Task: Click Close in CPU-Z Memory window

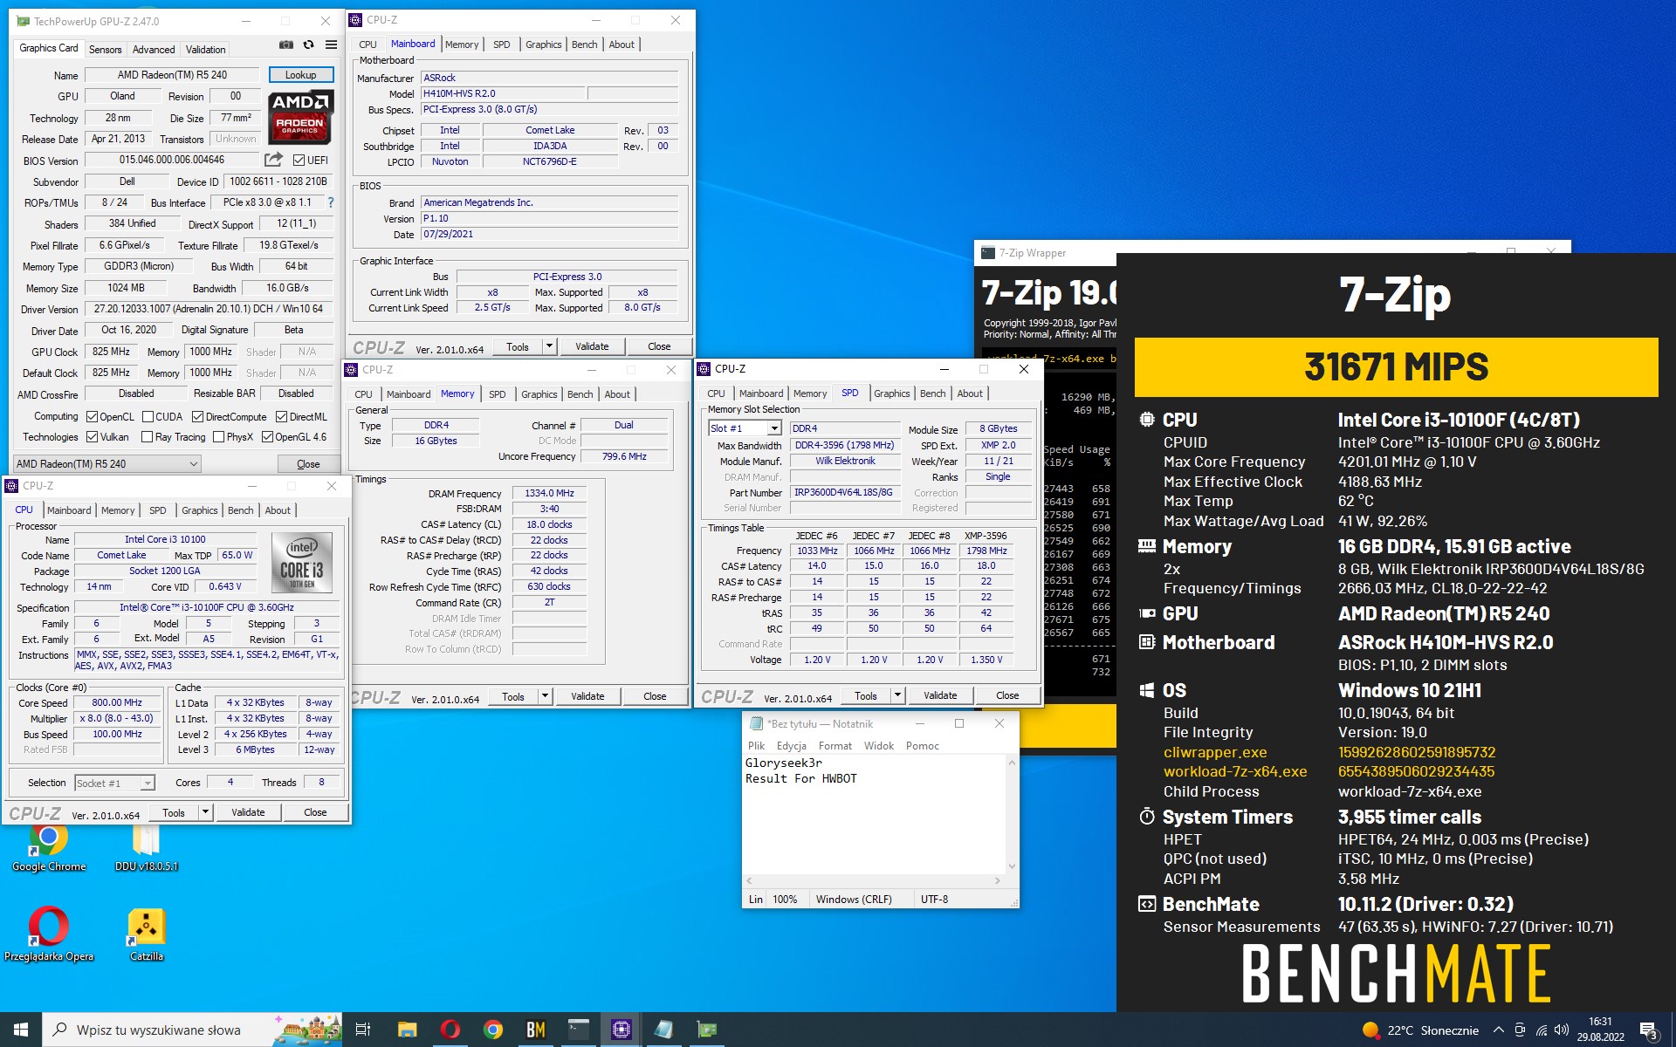Action: click(x=655, y=696)
